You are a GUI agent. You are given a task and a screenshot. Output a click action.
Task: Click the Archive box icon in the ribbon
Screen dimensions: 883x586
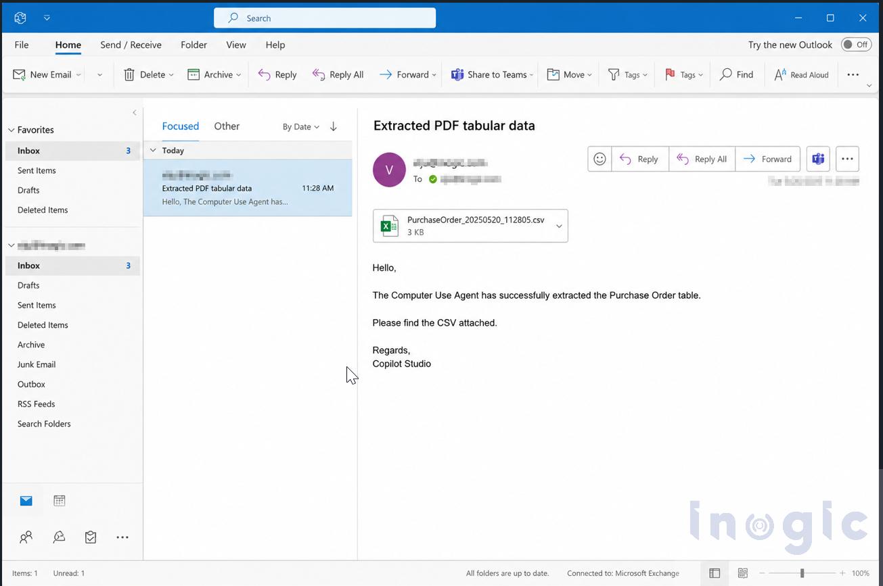(x=194, y=74)
